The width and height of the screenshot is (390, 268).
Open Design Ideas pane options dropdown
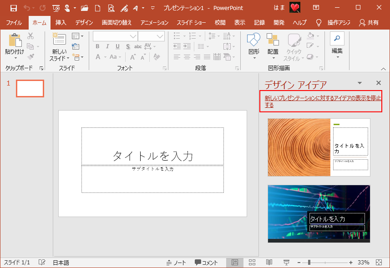(x=360, y=83)
